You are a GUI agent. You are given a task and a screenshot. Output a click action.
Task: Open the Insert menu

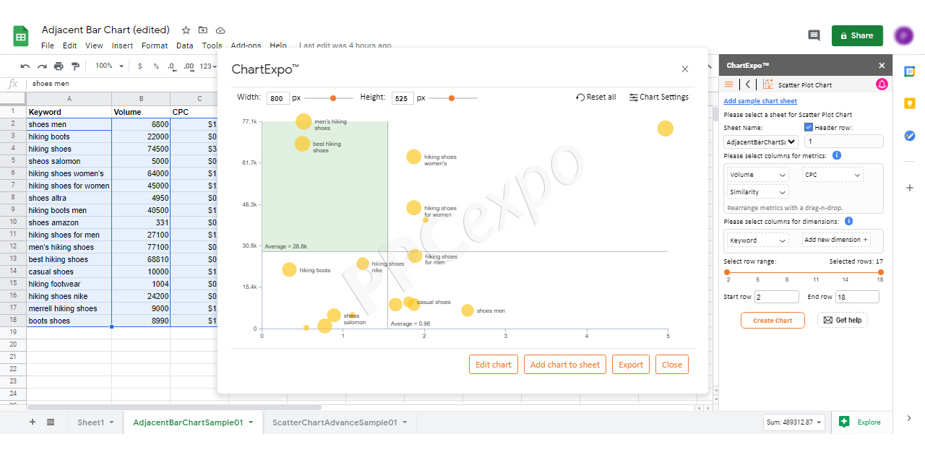coord(122,45)
